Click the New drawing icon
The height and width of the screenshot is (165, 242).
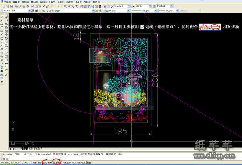tap(4, 6)
